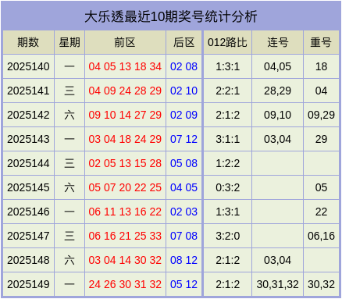Click issue number 2025148
This screenshot has height=299, width=342.
pos(28,260)
